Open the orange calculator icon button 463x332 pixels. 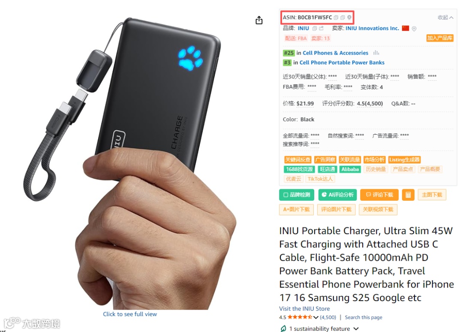pyautogui.click(x=408, y=195)
